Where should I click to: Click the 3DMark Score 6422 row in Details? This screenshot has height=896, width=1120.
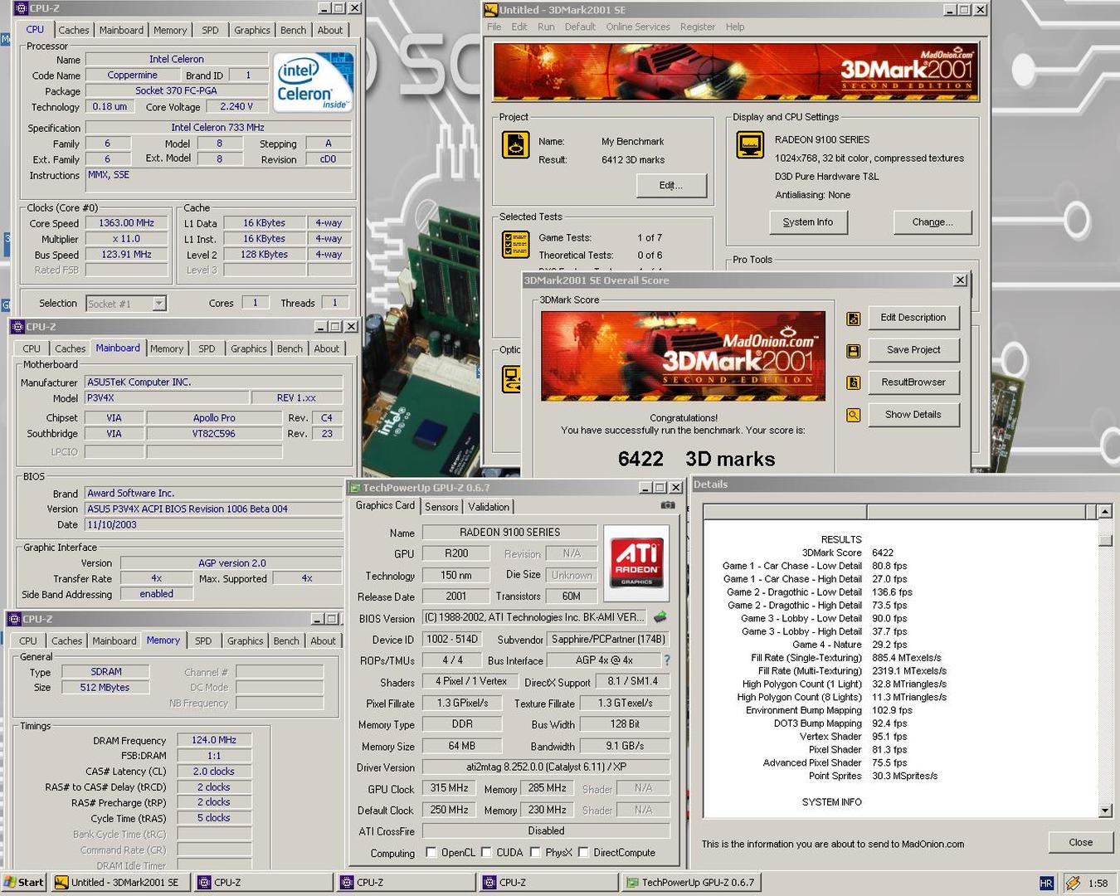(x=847, y=553)
